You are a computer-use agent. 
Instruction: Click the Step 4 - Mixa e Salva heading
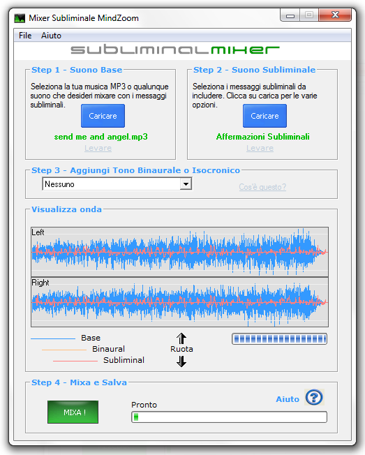tap(79, 382)
